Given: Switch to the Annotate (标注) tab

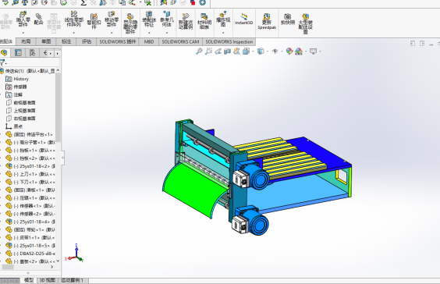Looking at the screenshot, I should click(x=66, y=41).
